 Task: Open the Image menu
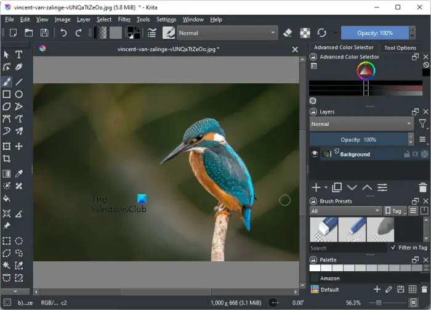coord(62,20)
